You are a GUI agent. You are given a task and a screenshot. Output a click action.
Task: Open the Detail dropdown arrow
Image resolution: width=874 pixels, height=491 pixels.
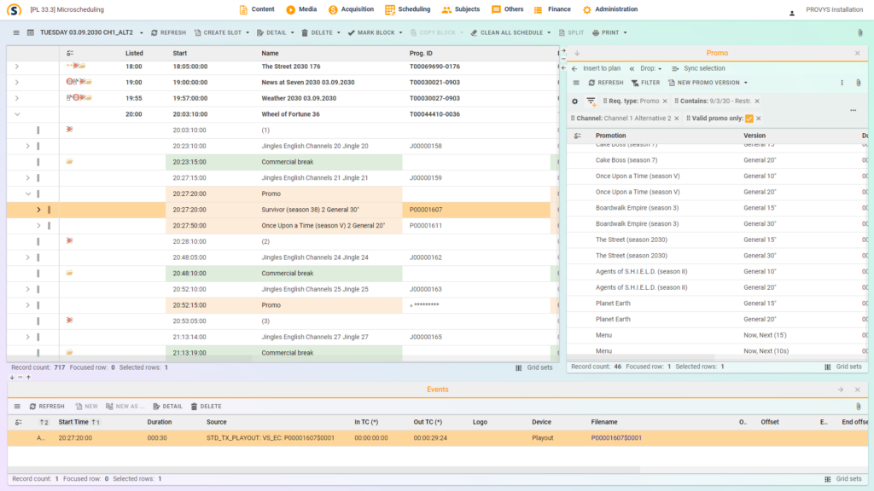292,33
